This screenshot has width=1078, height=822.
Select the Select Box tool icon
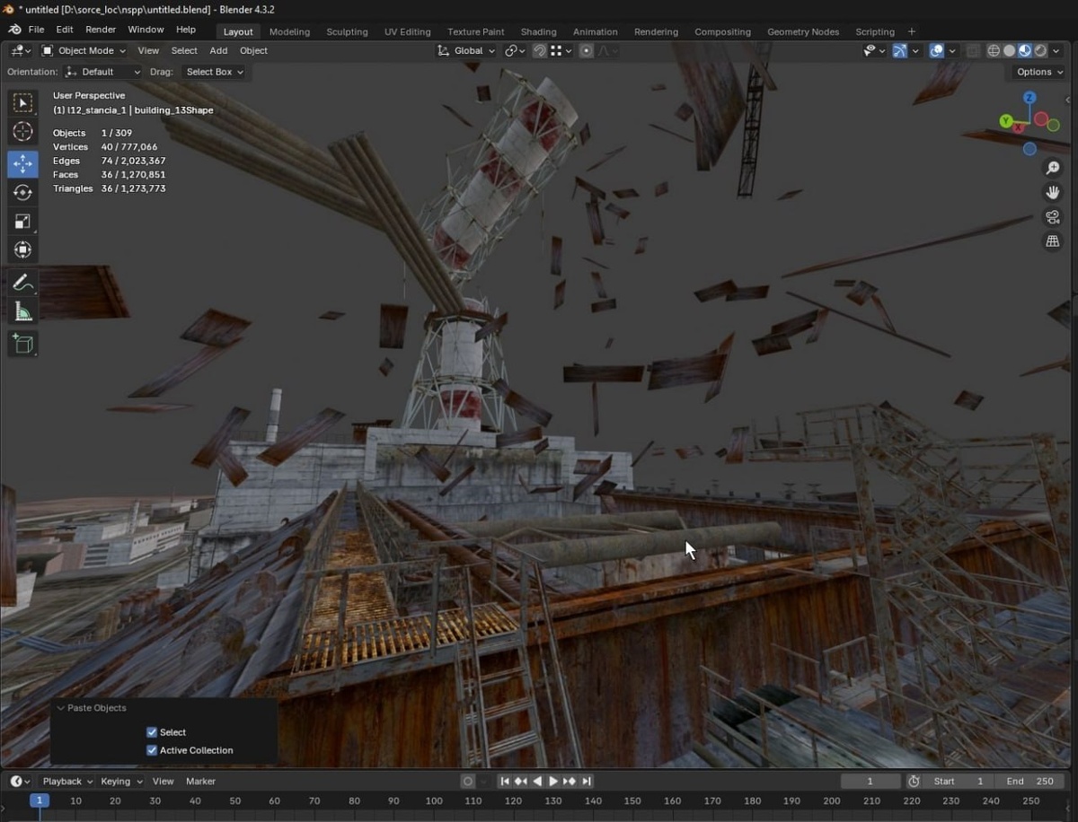(23, 103)
